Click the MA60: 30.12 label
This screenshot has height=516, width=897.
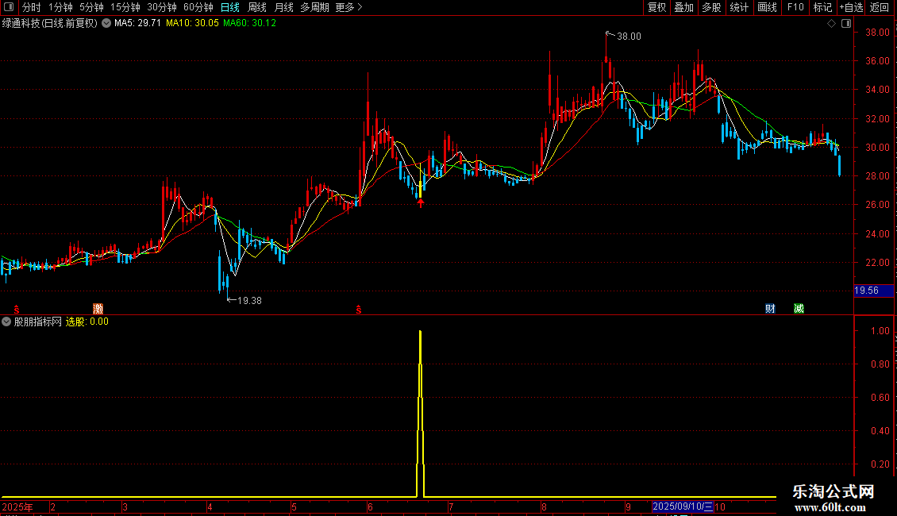pos(249,24)
